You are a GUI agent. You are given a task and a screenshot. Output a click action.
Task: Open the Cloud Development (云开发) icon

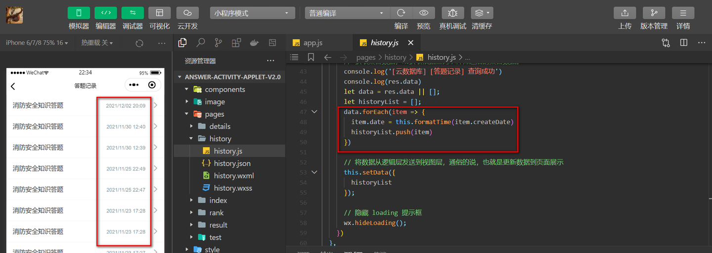[x=187, y=13]
